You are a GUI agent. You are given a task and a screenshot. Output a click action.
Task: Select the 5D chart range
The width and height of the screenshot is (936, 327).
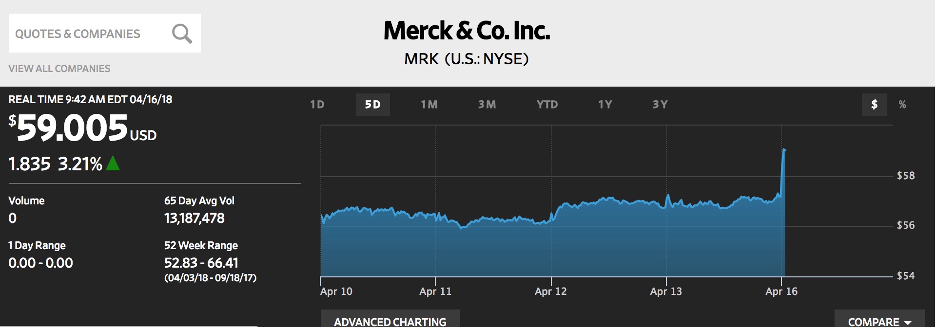[373, 105]
